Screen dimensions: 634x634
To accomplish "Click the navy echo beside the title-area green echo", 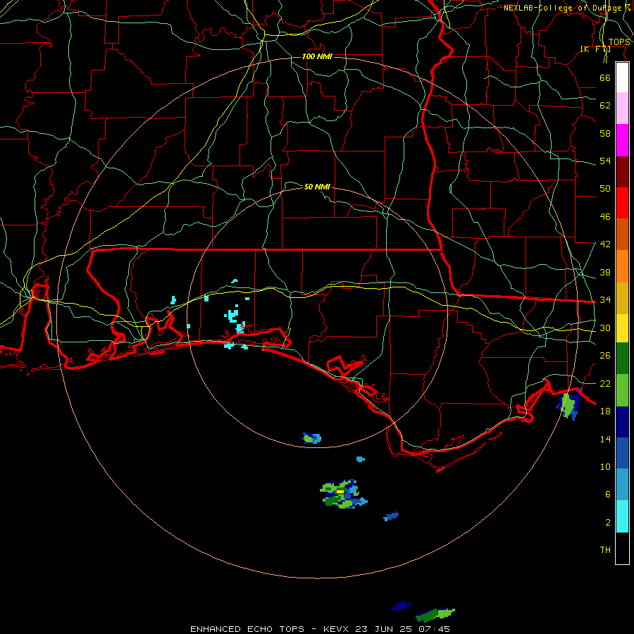I will pos(401,606).
